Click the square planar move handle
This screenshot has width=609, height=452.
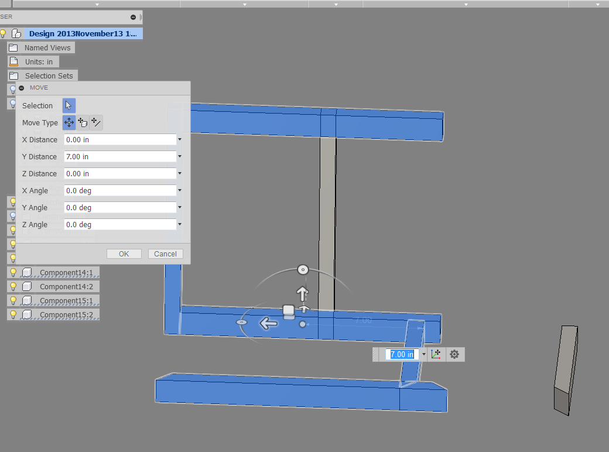click(x=289, y=311)
